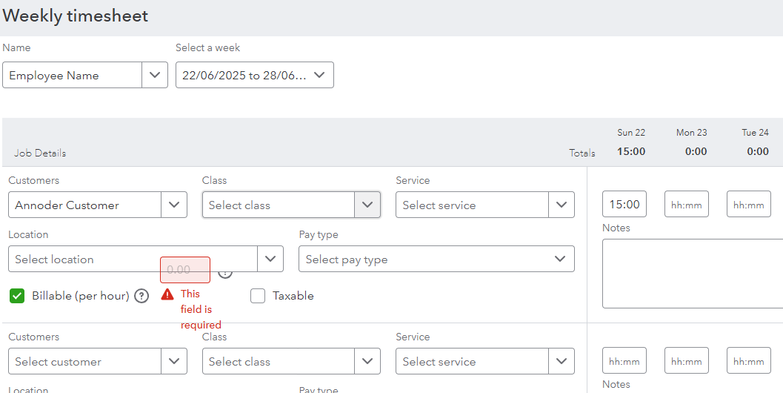Tick the Taxable checkbox
783x393 pixels.
[258, 296]
